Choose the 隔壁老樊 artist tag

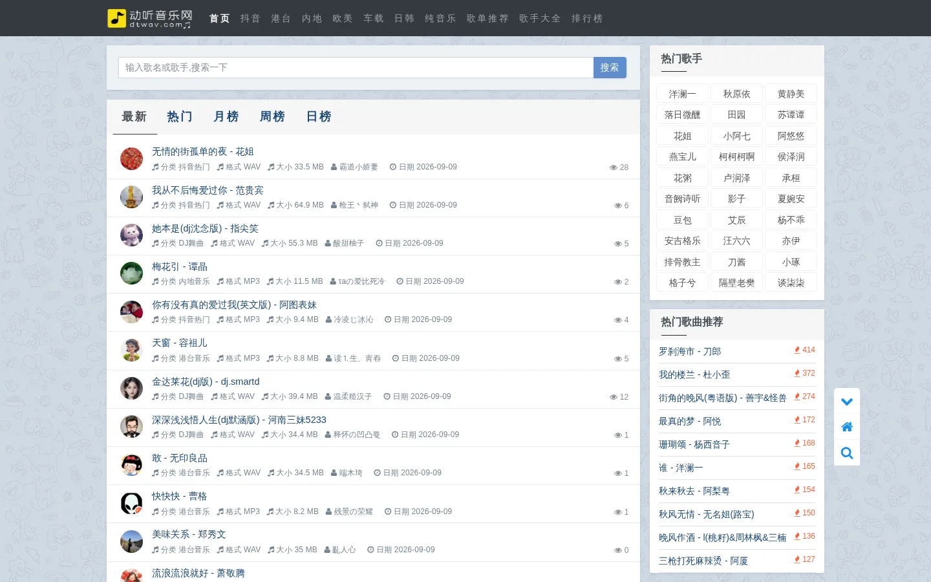737,283
